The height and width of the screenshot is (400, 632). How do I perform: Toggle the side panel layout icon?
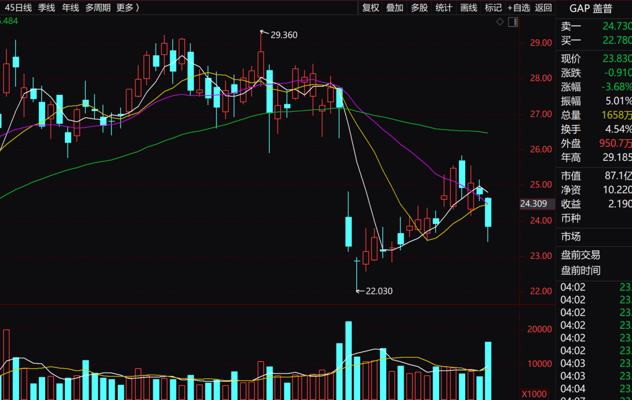pos(513,22)
